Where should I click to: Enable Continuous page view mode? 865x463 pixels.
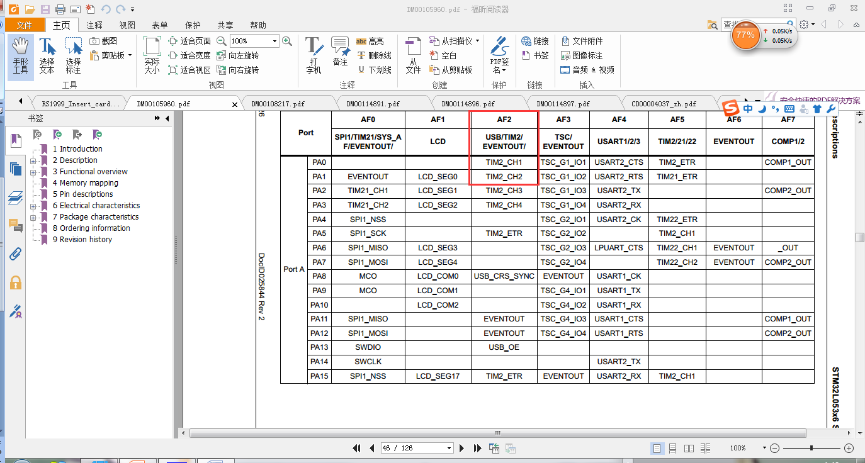pos(673,449)
